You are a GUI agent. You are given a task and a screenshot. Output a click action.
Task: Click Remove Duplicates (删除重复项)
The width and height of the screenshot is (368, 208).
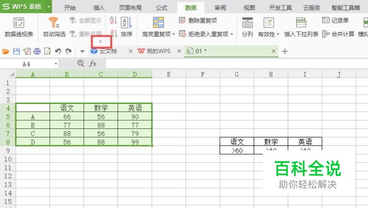[x=198, y=21]
